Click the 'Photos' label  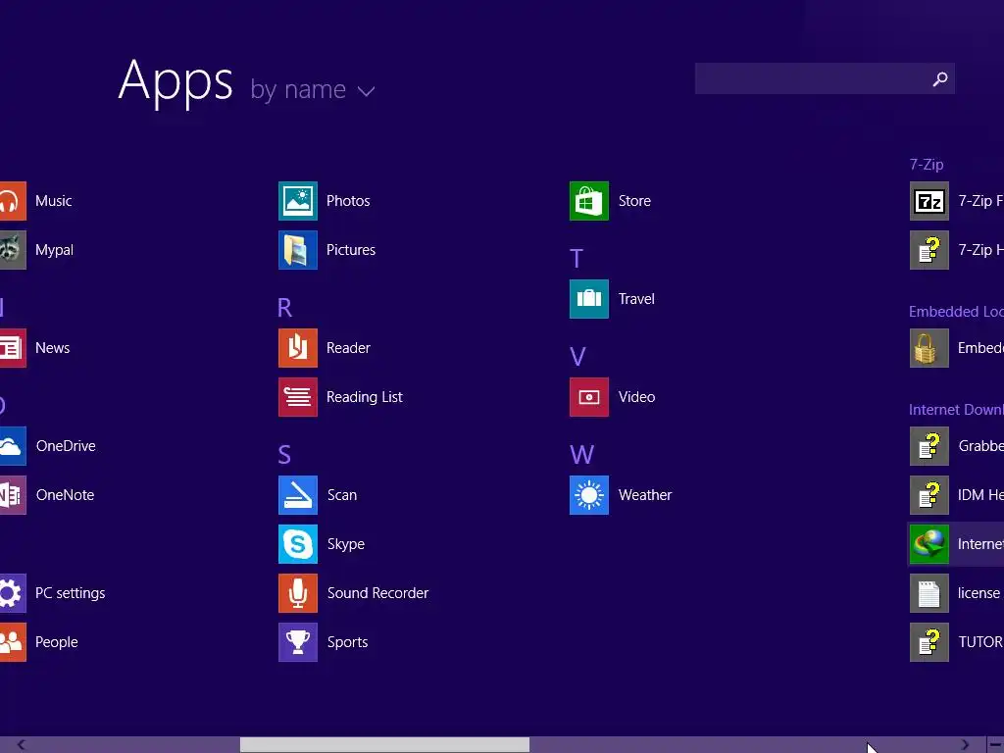pyautogui.click(x=348, y=201)
